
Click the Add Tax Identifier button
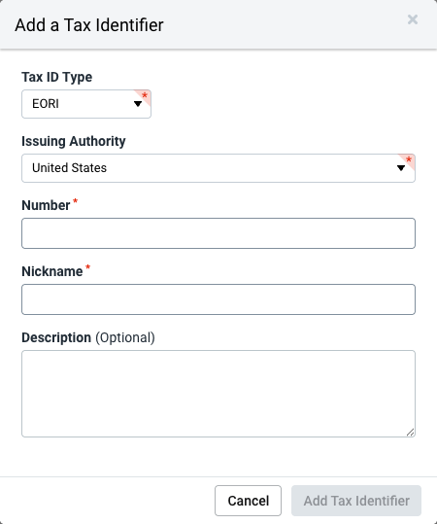(x=356, y=501)
